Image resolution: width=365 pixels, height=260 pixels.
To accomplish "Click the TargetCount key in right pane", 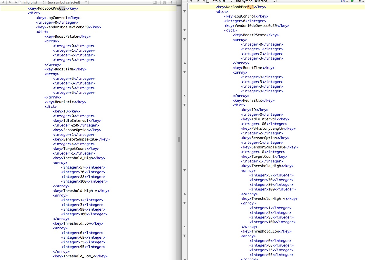I will (x=264, y=157).
